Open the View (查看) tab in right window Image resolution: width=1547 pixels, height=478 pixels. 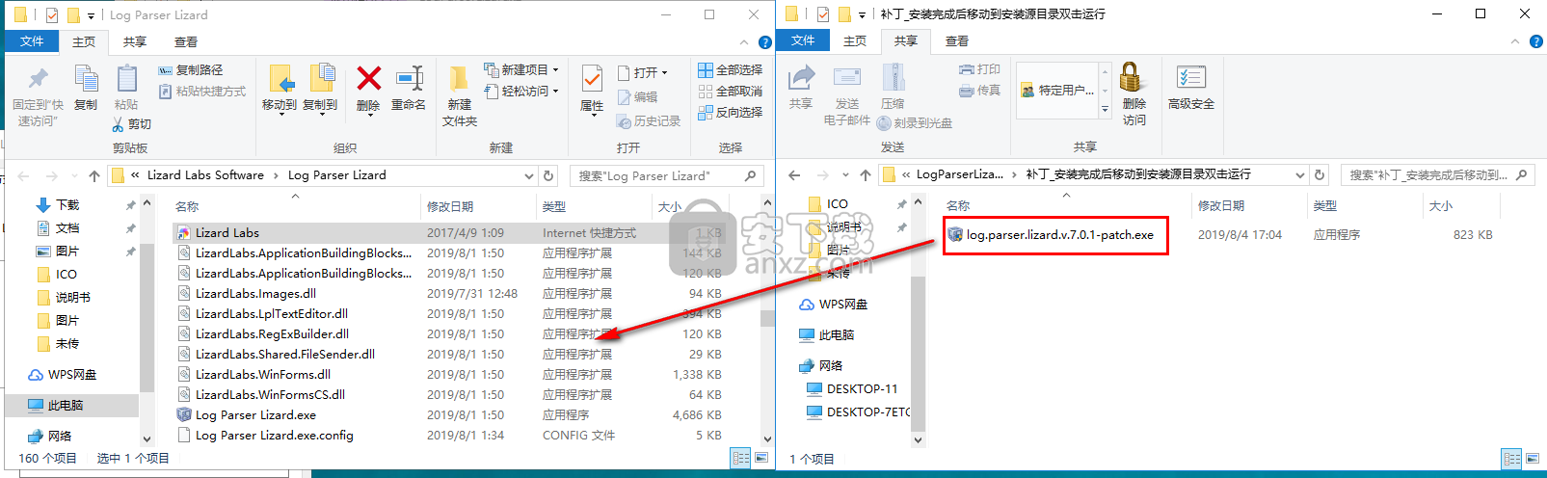coord(957,41)
